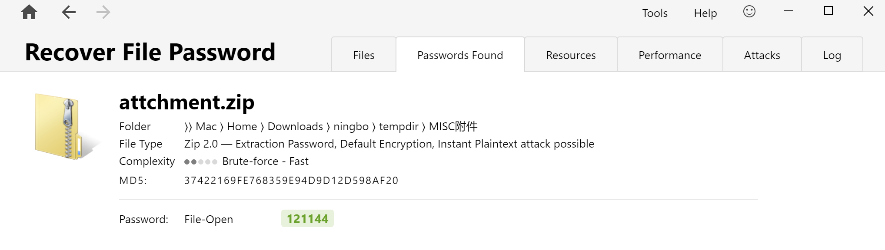The width and height of the screenshot is (885, 250).
Task: Click the Downloads segment in folder path
Action: [295, 126]
